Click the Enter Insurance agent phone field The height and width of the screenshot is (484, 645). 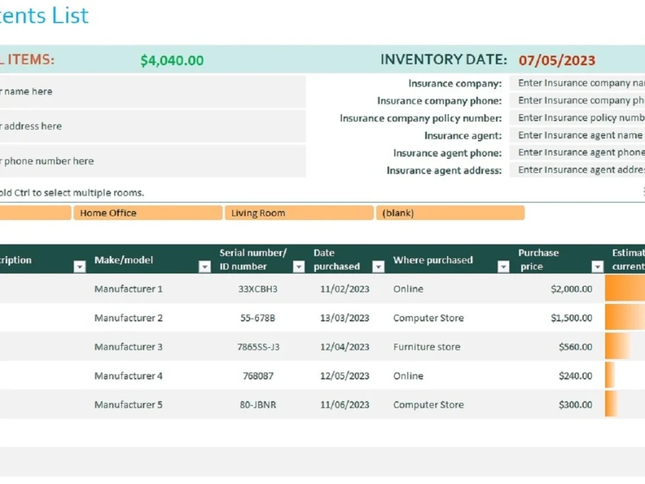tap(577, 152)
